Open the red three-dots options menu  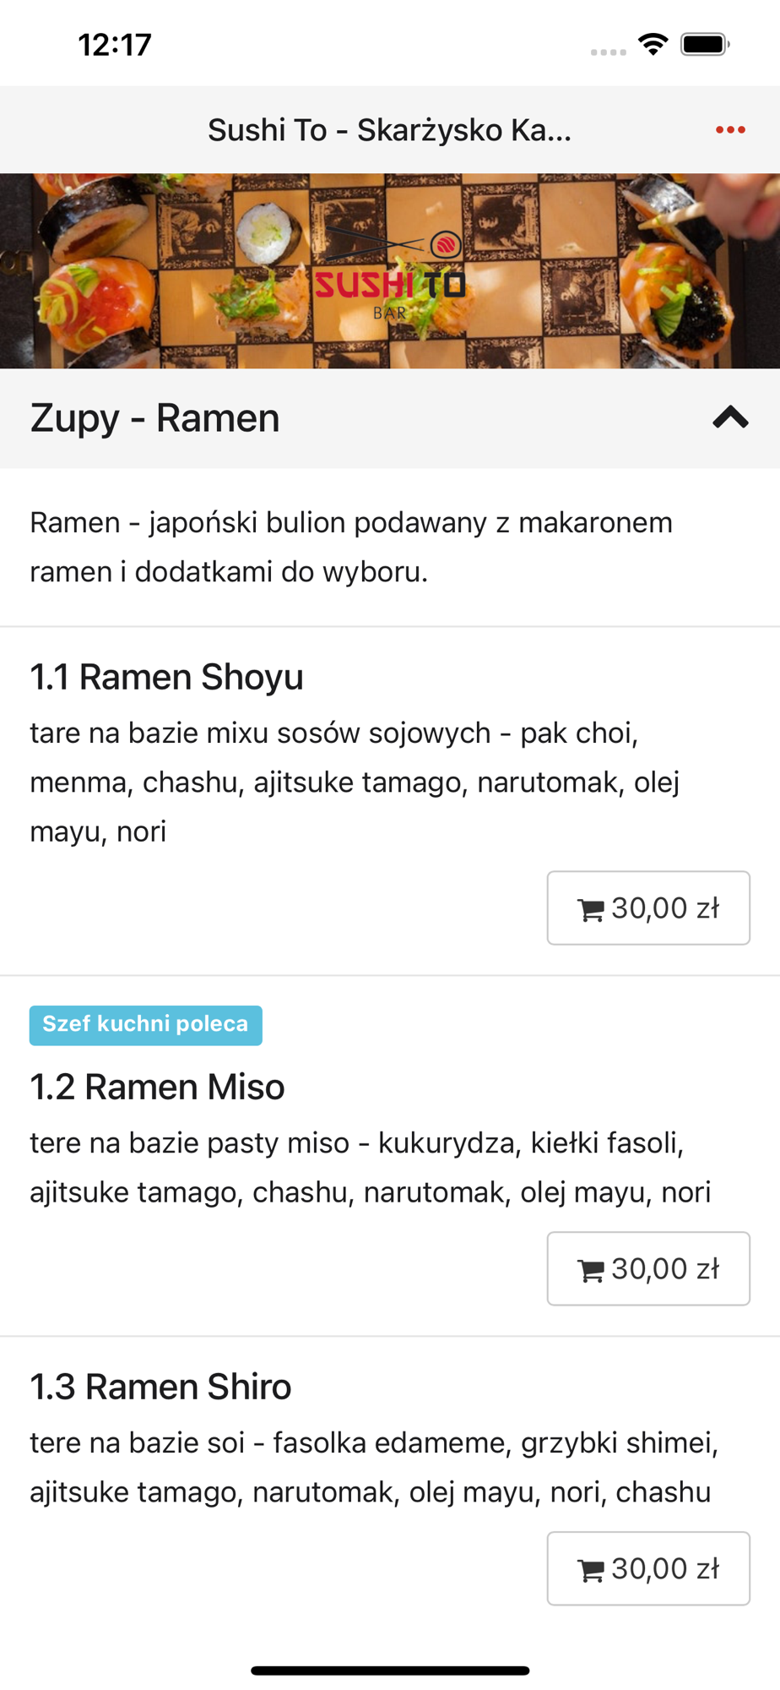[x=730, y=129]
